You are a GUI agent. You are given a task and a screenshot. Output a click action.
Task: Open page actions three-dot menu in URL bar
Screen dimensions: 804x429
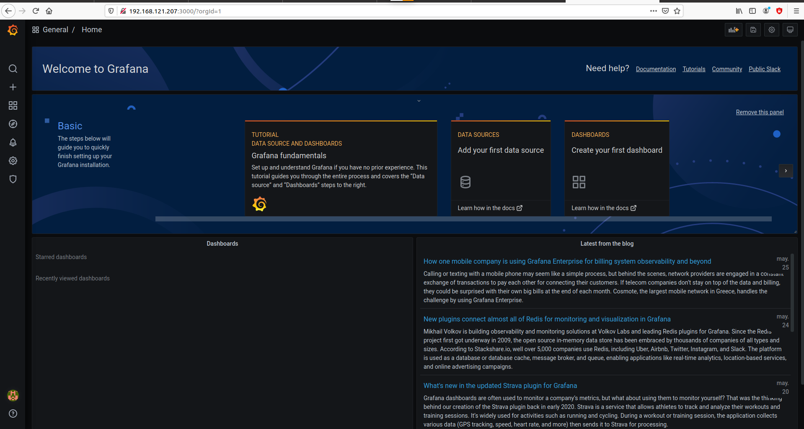click(654, 11)
